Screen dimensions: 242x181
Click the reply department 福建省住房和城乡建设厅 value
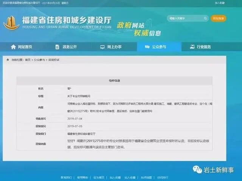pyautogui.click(x=81, y=134)
